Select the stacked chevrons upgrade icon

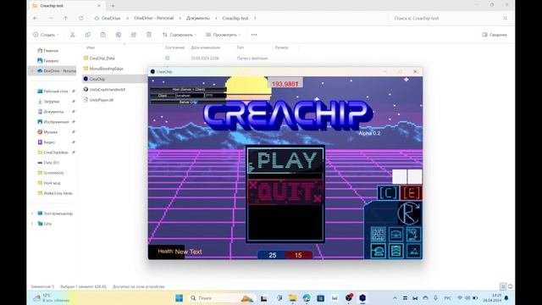click(396, 251)
